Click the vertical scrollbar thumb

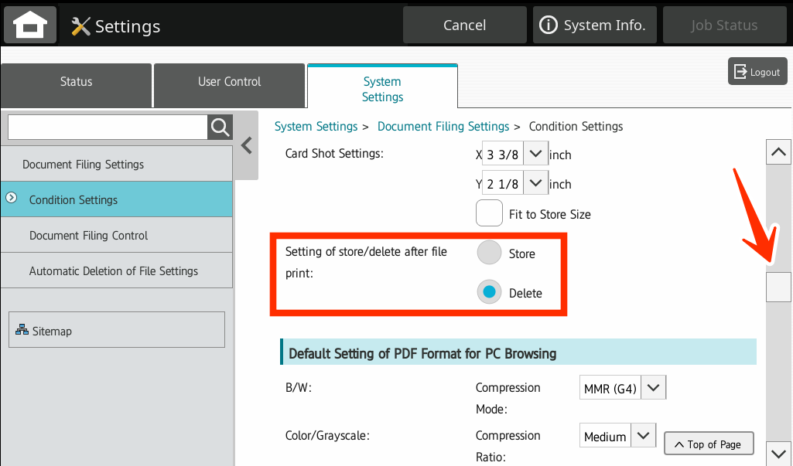tap(778, 287)
